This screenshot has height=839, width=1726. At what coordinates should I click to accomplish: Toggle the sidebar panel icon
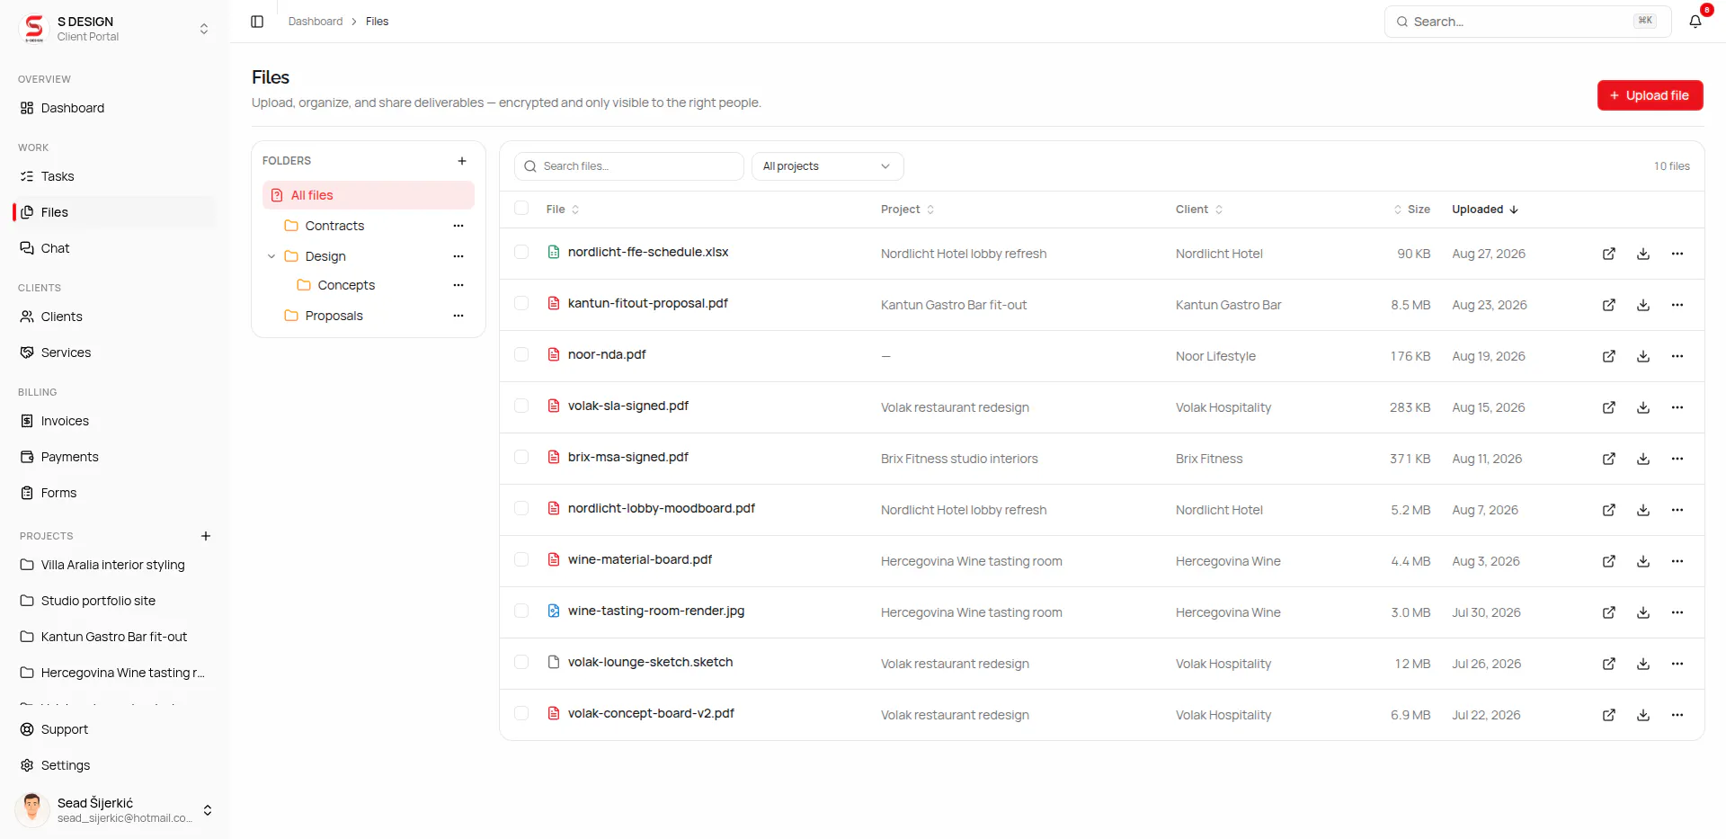257,22
